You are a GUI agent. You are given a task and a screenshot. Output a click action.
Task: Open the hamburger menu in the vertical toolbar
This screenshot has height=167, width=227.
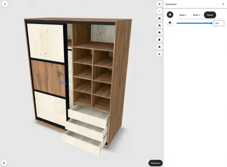coord(159,4)
